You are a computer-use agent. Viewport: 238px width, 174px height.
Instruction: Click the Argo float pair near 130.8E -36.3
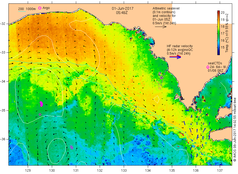click(72, 147)
